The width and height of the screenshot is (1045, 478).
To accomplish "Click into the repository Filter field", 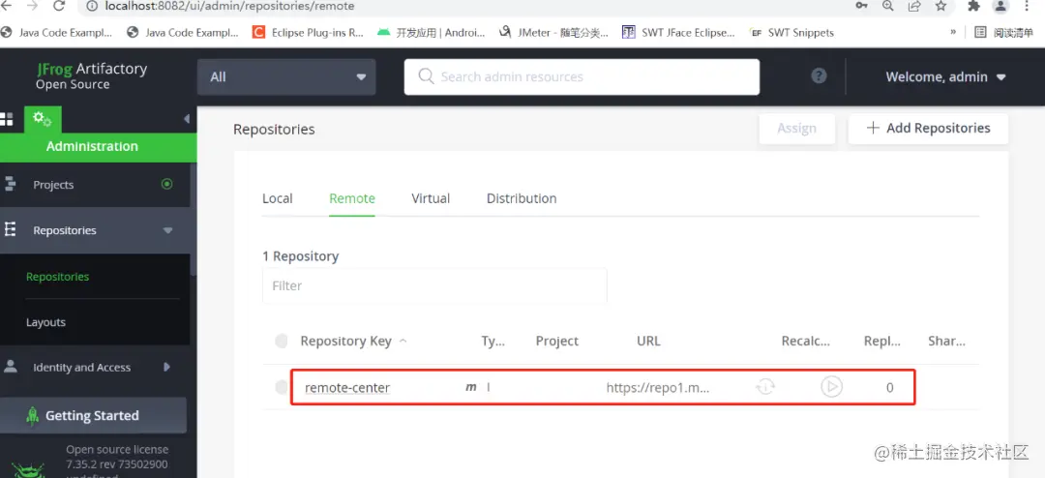I will coord(434,285).
